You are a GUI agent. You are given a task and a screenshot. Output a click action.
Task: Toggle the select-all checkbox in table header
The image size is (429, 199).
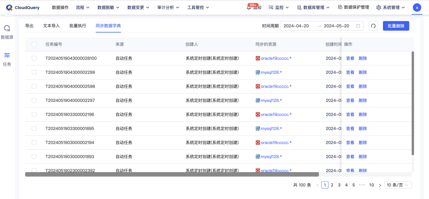coord(34,44)
